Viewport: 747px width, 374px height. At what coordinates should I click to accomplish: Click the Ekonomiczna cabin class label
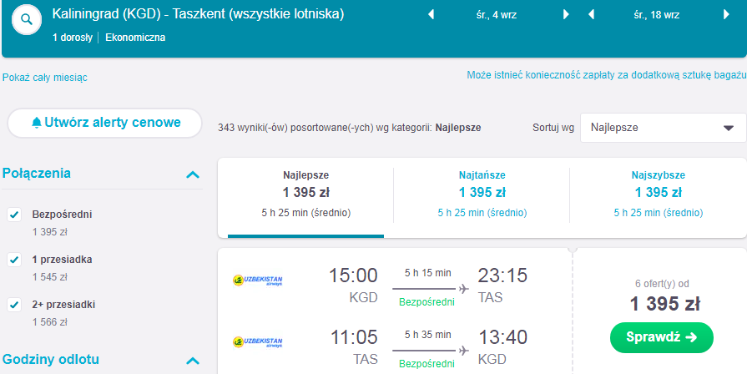click(x=135, y=38)
